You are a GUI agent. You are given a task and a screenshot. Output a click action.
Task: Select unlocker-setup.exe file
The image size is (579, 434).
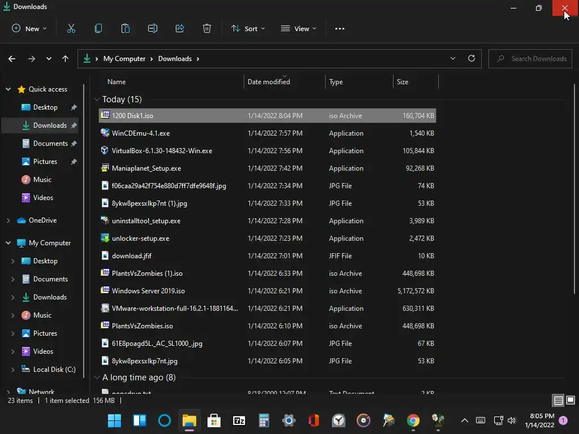coord(267,238)
